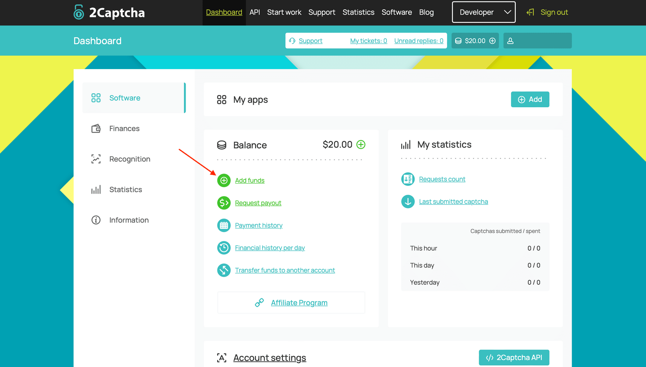Click the Software grid icon in the sidebar
This screenshot has height=367, width=646.
click(96, 98)
